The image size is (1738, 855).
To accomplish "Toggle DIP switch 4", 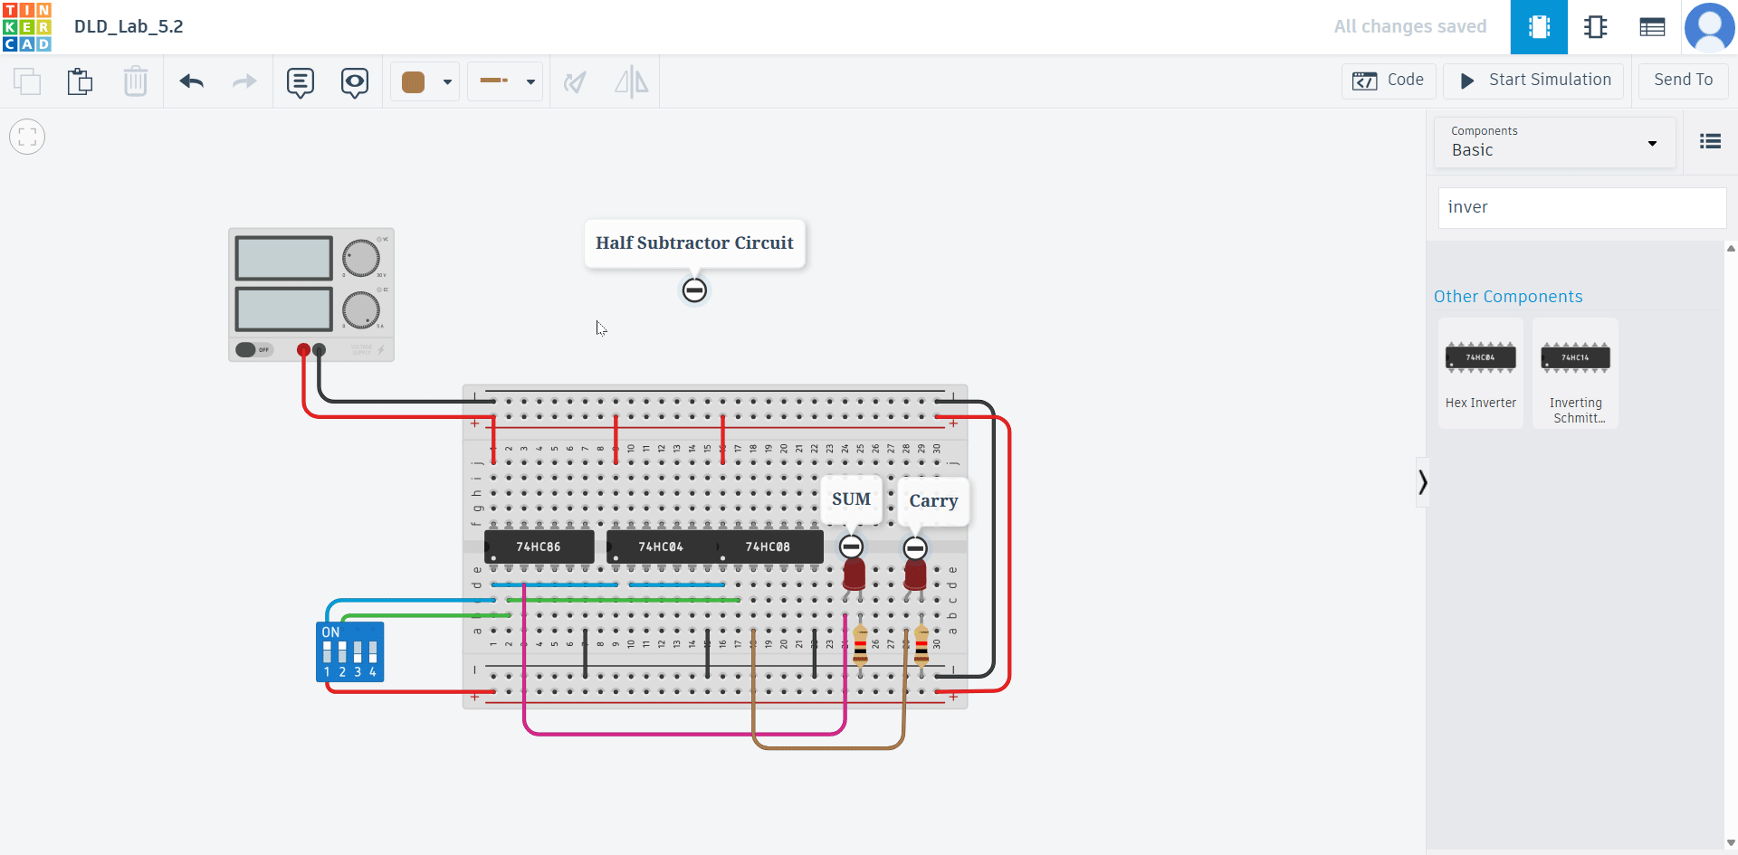I will 373,651.
